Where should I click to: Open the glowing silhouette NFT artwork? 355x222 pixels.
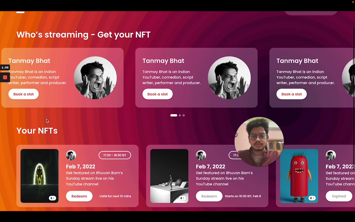pyautogui.click(x=39, y=176)
